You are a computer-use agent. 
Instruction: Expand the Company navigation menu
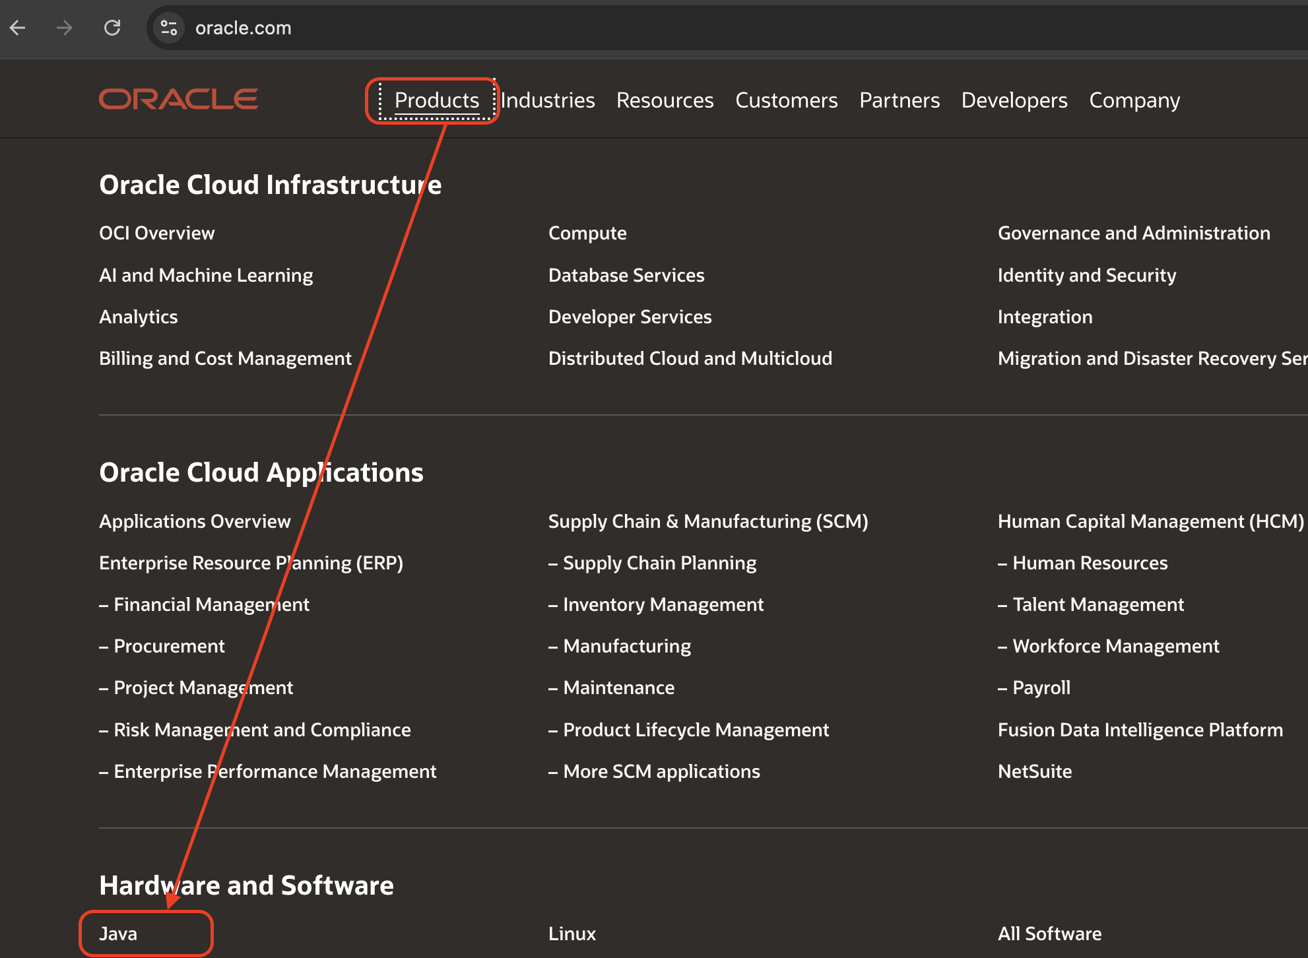1134,100
